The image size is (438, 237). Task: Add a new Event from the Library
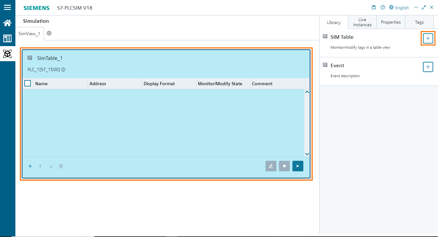[428, 67]
